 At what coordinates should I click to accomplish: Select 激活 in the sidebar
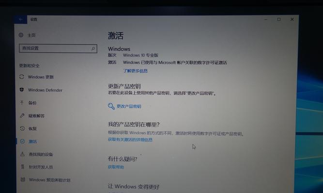click(x=33, y=141)
